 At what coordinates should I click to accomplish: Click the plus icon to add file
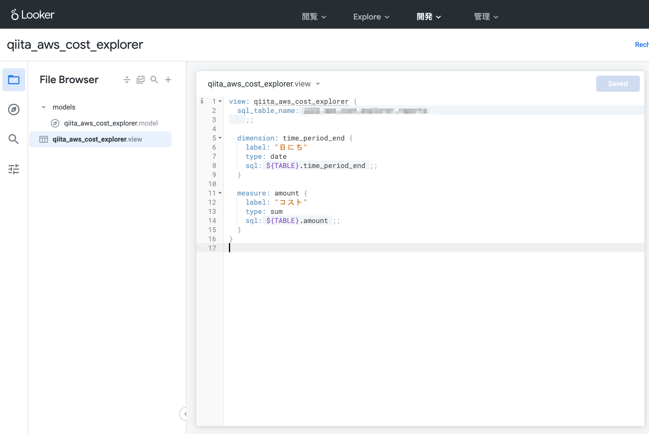pyautogui.click(x=168, y=80)
